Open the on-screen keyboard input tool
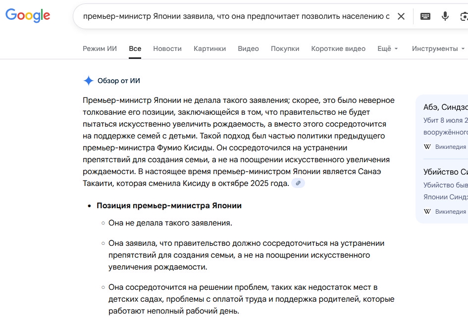The height and width of the screenshot is (319, 468). [425, 16]
